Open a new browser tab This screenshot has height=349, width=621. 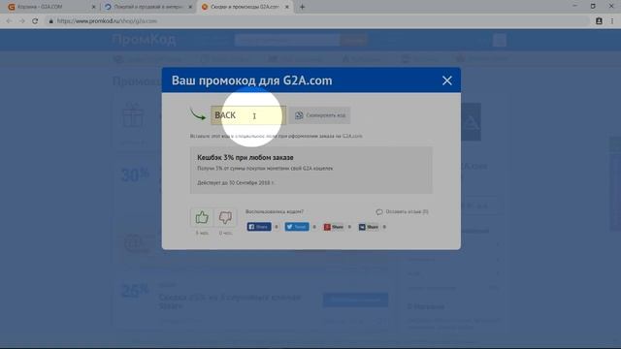tap(302, 7)
